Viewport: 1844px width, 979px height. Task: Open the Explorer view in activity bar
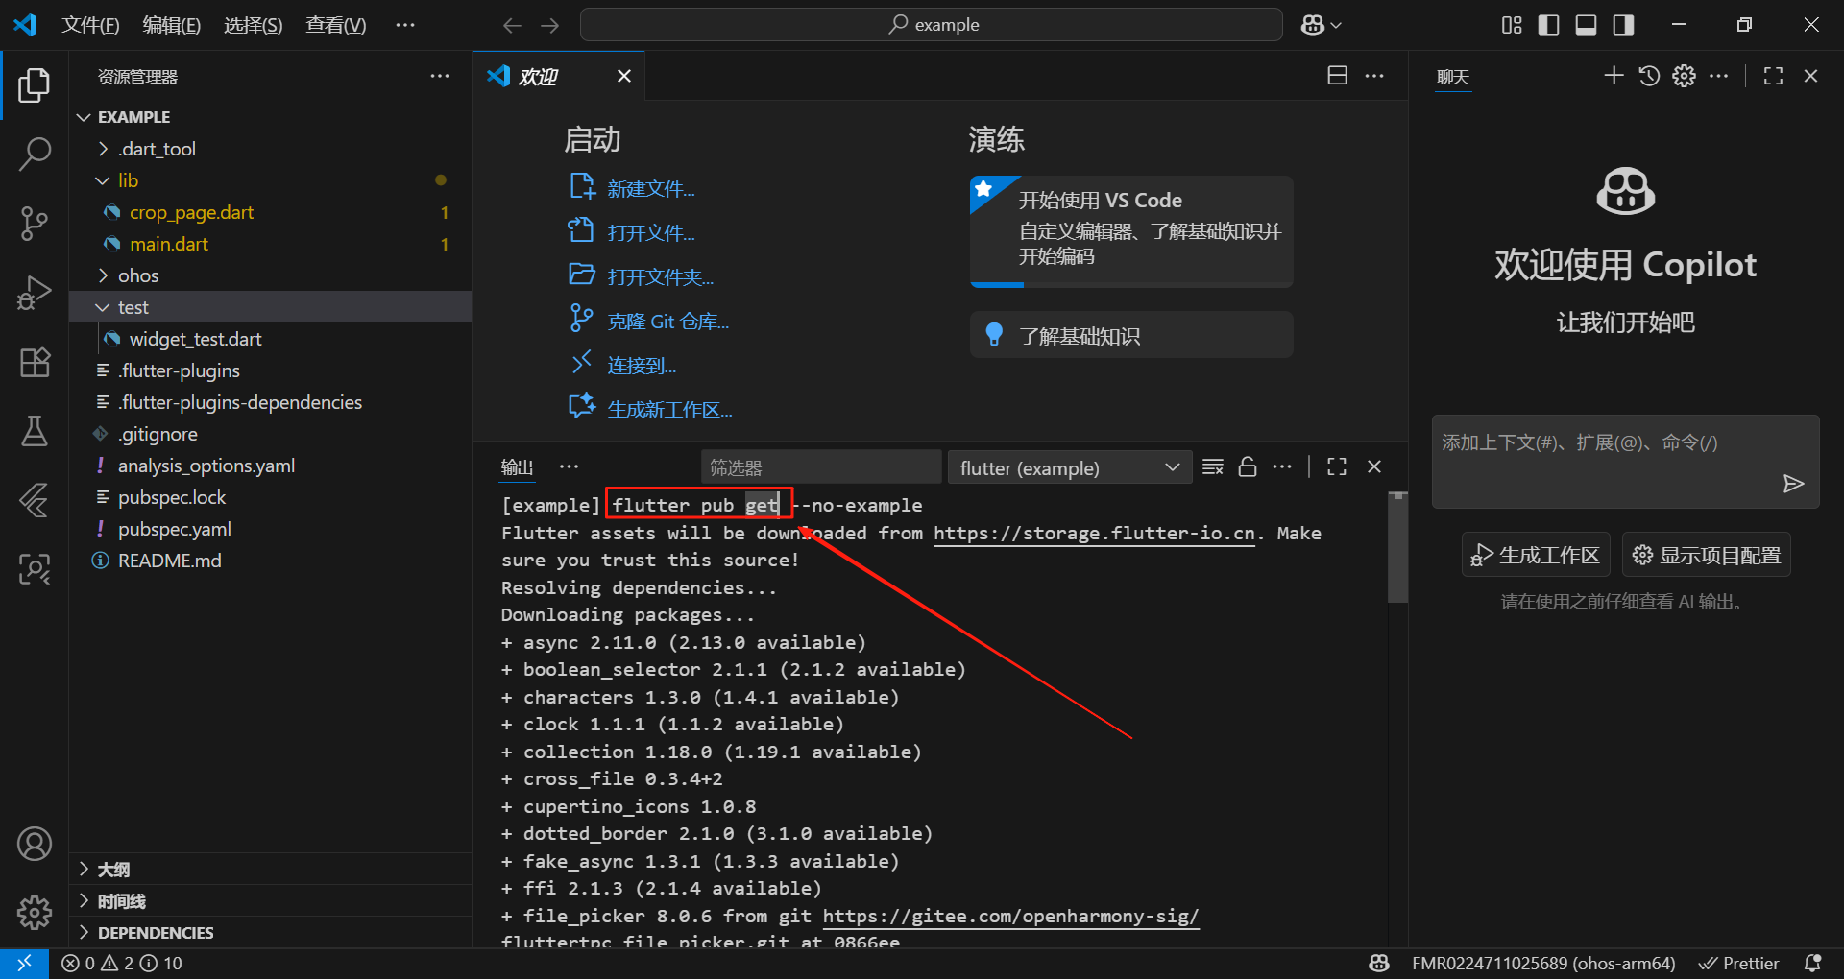point(35,85)
